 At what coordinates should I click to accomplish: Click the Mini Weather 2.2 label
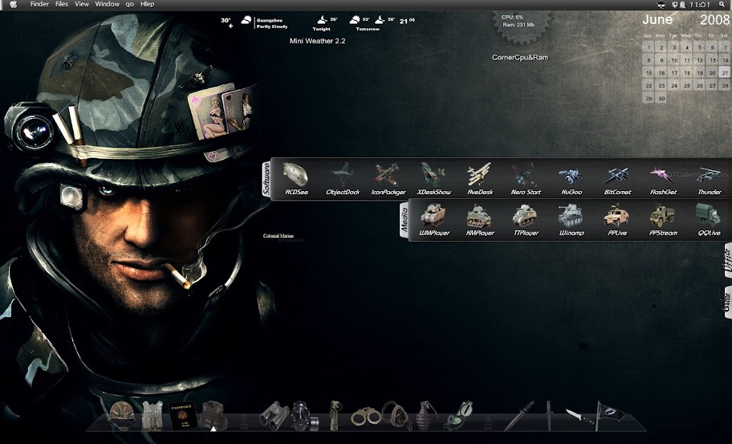coord(318,41)
